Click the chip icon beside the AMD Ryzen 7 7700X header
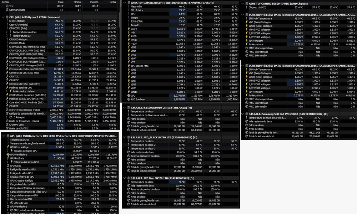This screenshot has width=357, height=214. [7, 17]
